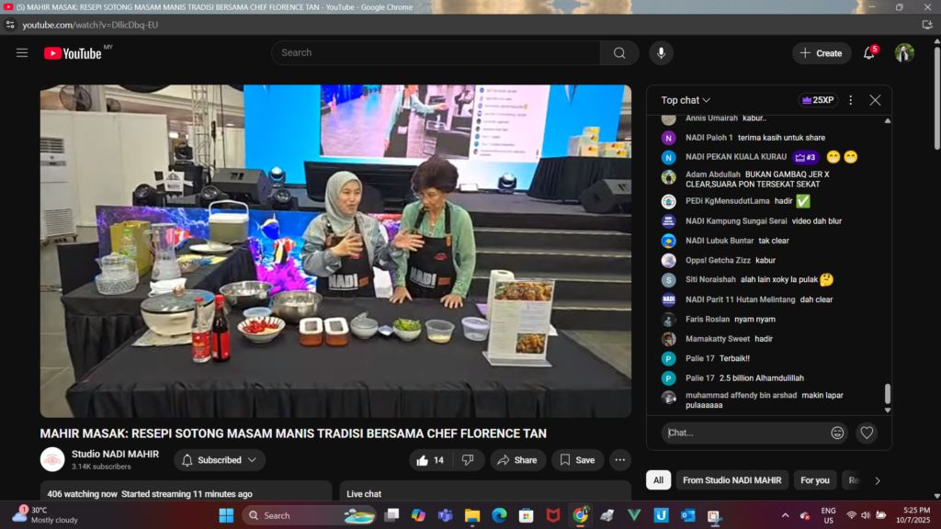Screen dimensions: 941x529
Task: Click the Chat message input field
Action: [743, 433]
